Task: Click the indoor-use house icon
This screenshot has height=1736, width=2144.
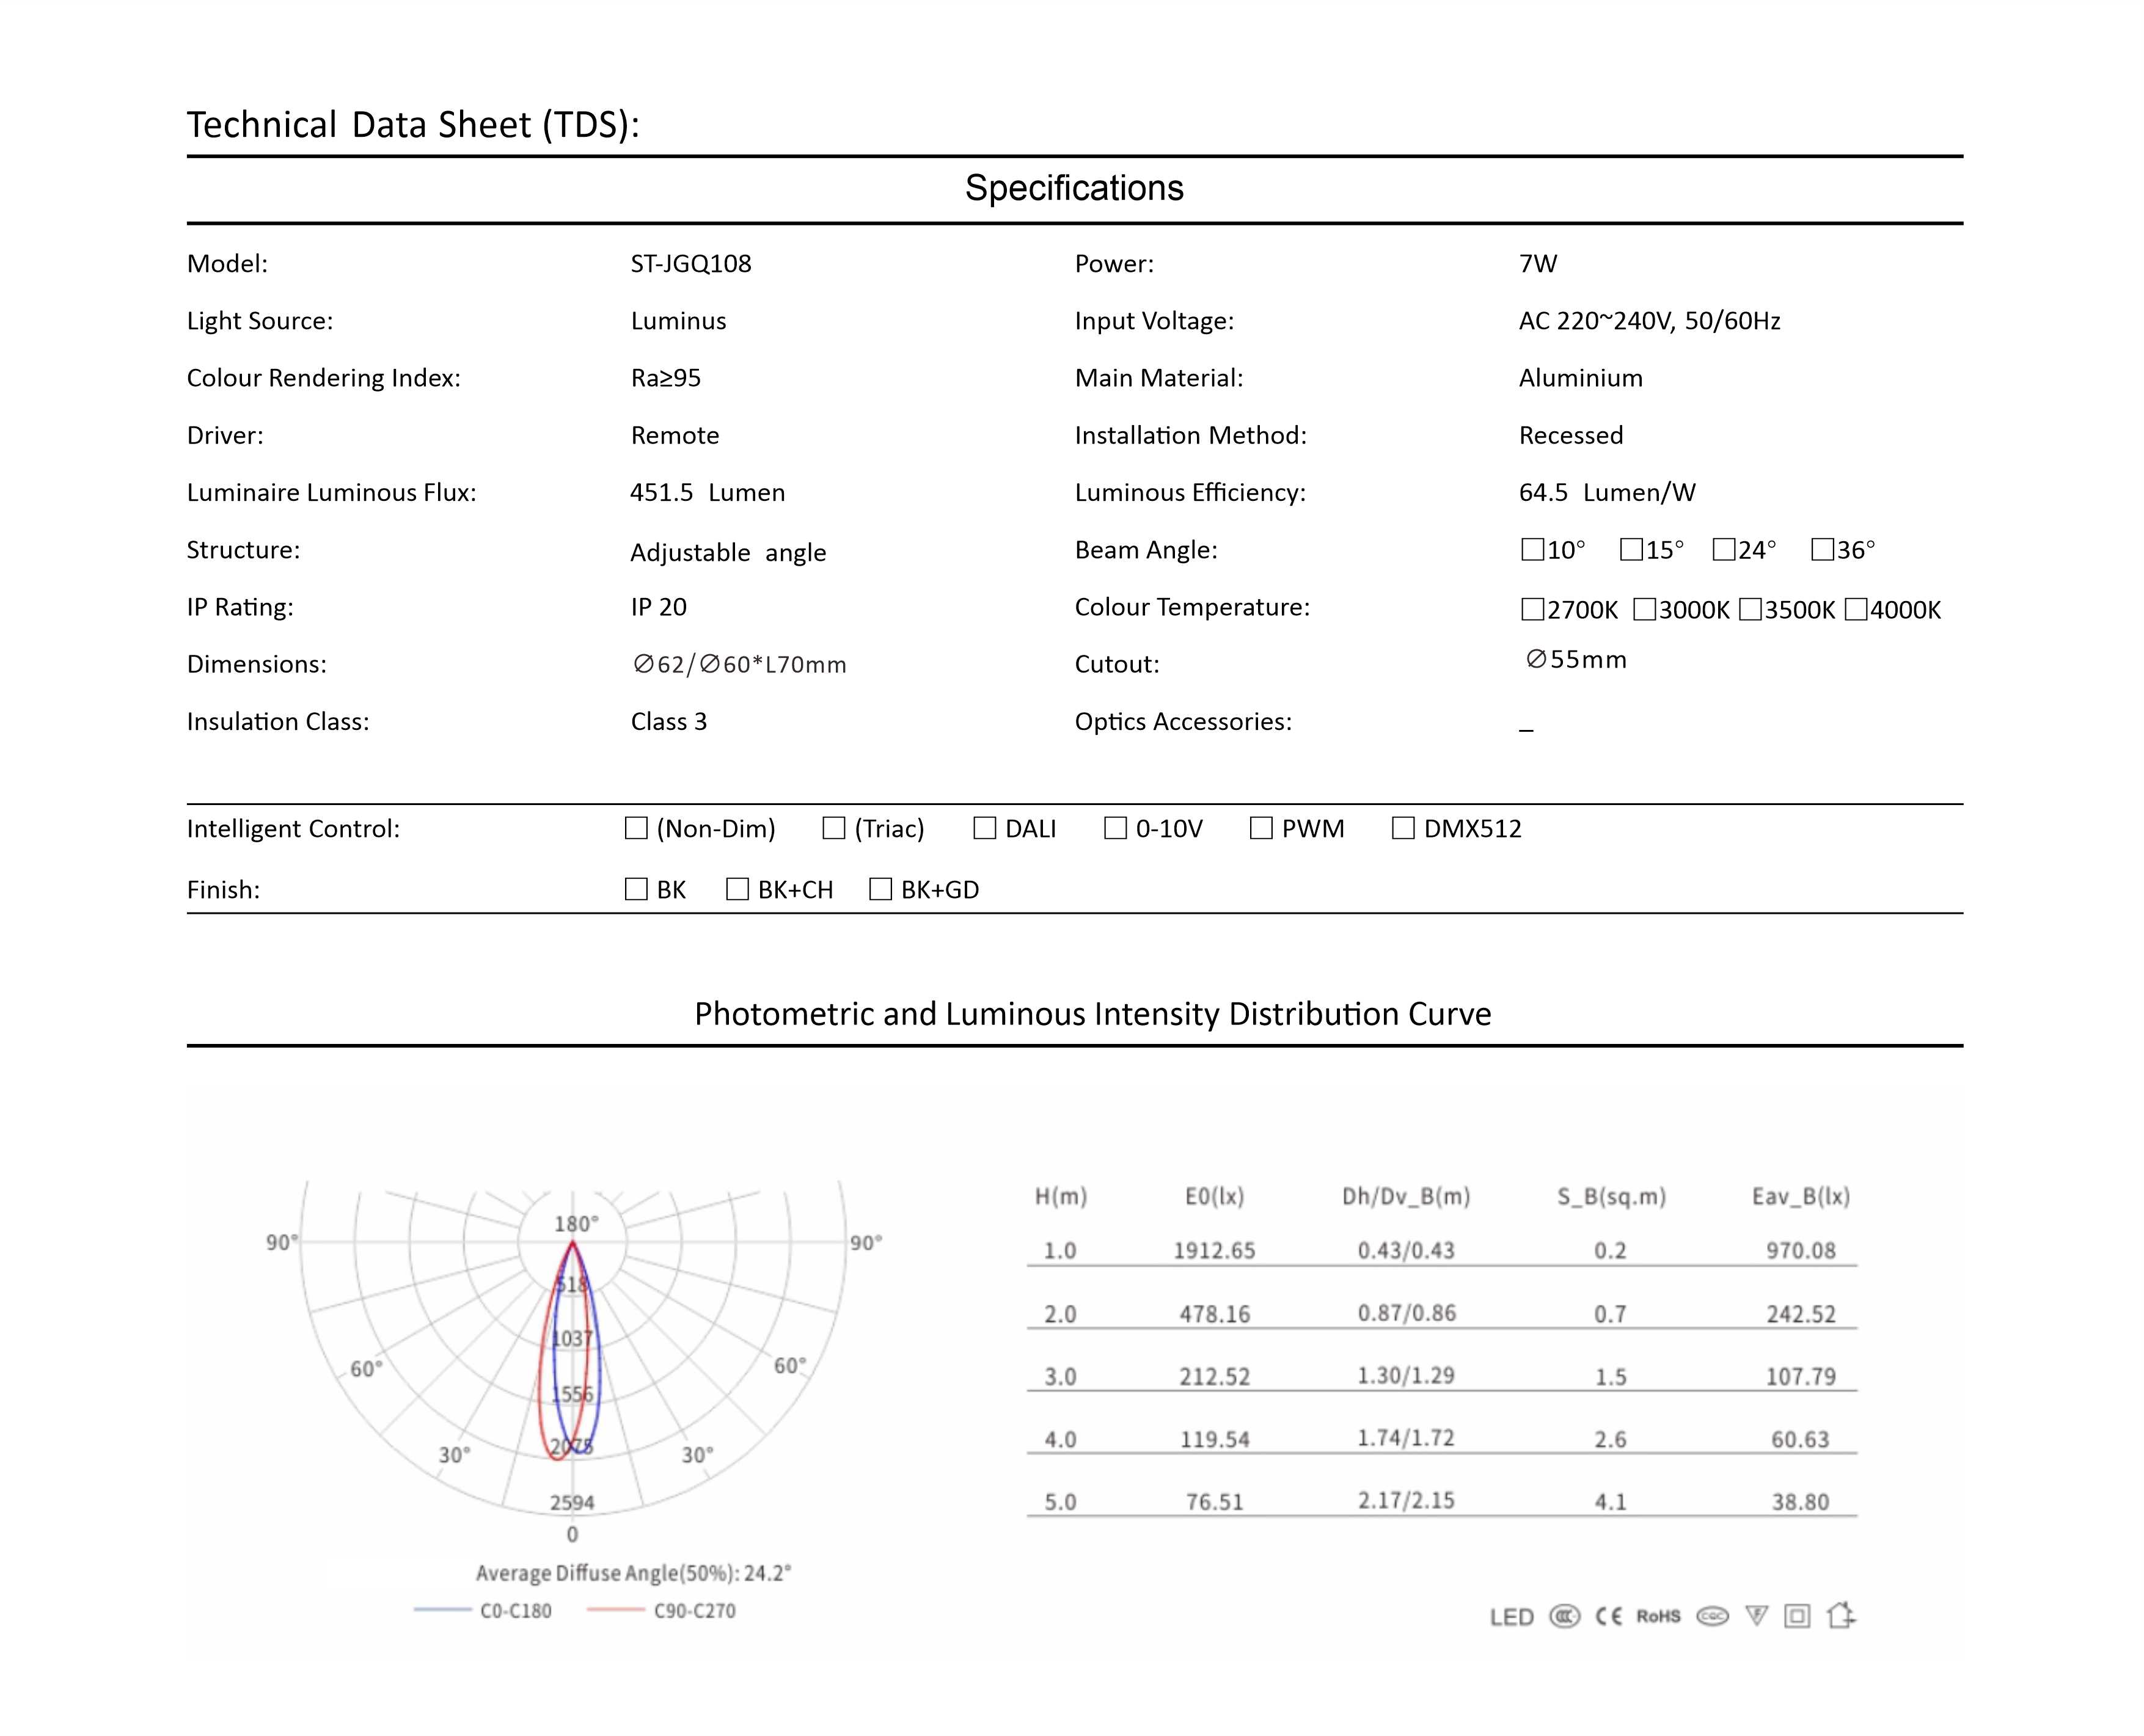Action: (1840, 1615)
